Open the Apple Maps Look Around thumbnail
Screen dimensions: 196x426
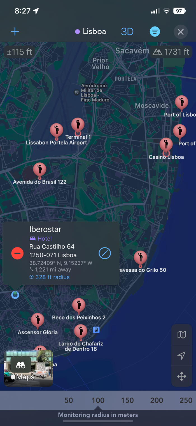[x=28, y=368]
